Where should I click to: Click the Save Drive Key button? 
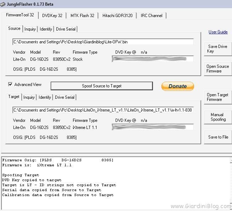[x=218, y=49]
